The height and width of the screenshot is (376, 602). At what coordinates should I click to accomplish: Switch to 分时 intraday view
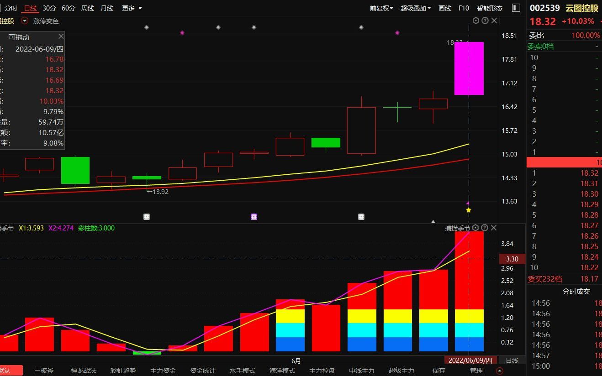11,8
